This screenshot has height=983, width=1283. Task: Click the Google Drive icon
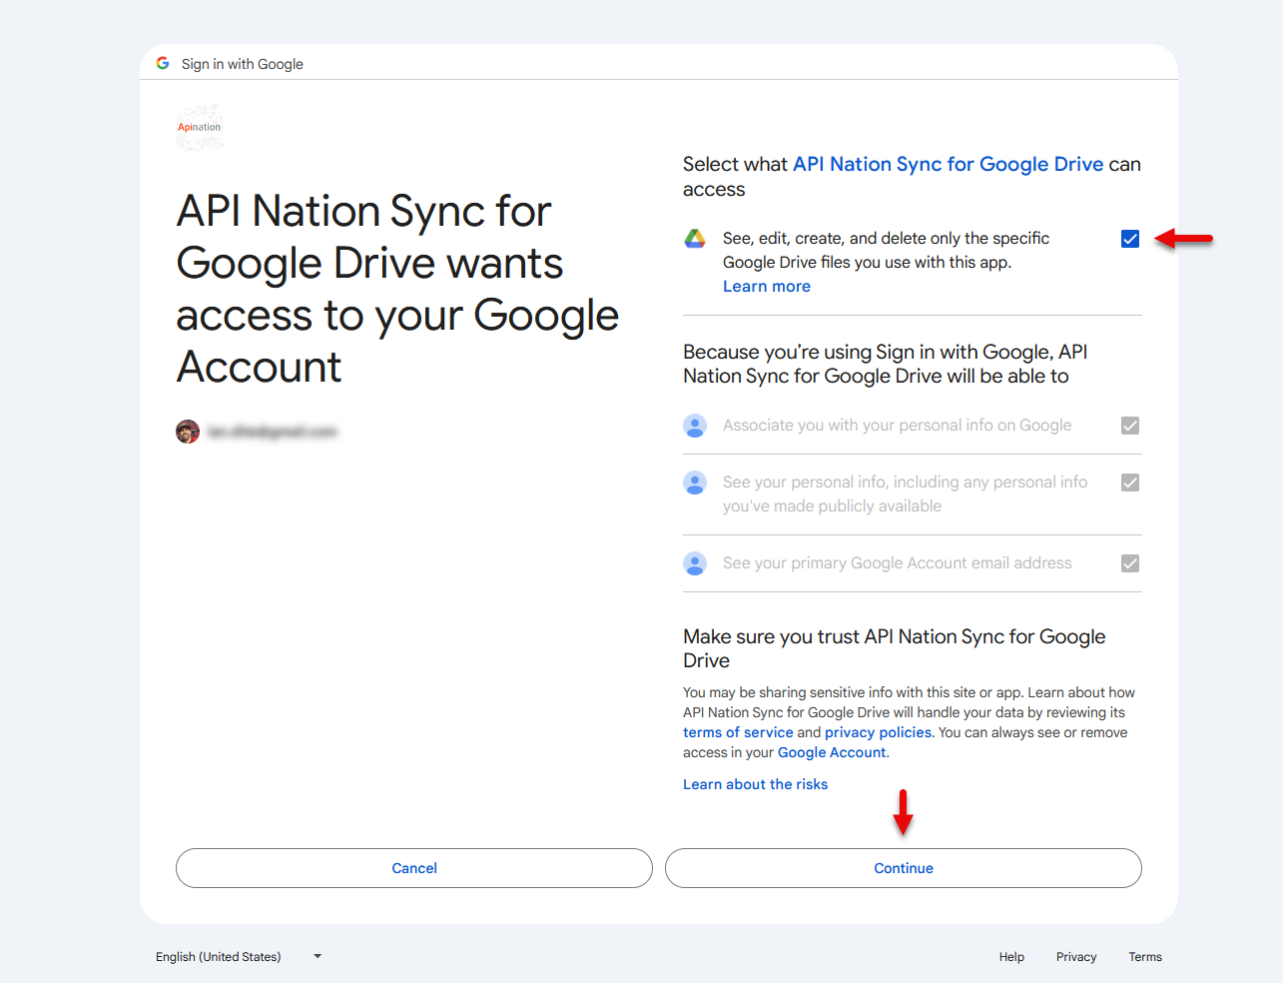click(x=695, y=239)
